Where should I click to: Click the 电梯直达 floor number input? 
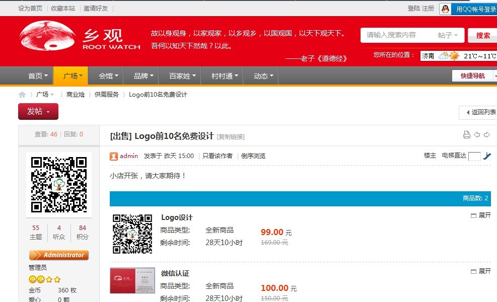pos(474,156)
